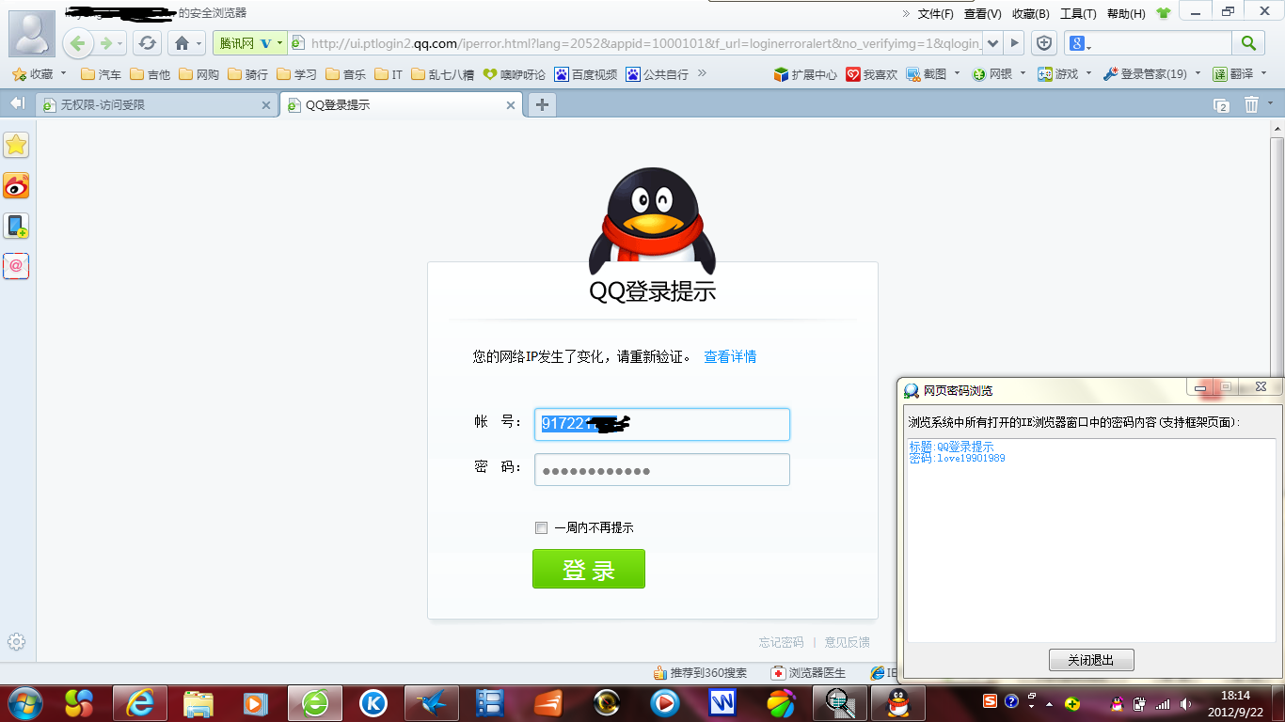Open the sidebar settings gear icon
This screenshot has width=1285, height=722.
pyautogui.click(x=16, y=642)
